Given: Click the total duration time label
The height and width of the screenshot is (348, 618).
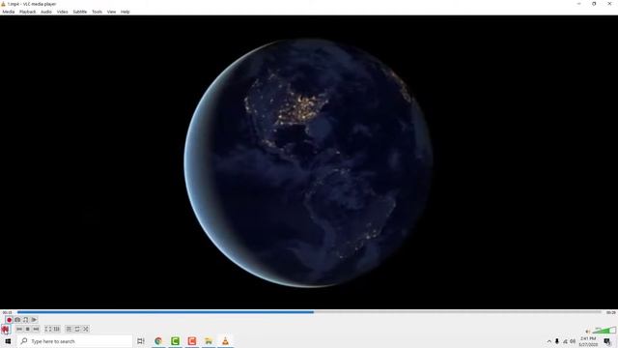Looking at the screenshot, I should pos(610,312).
